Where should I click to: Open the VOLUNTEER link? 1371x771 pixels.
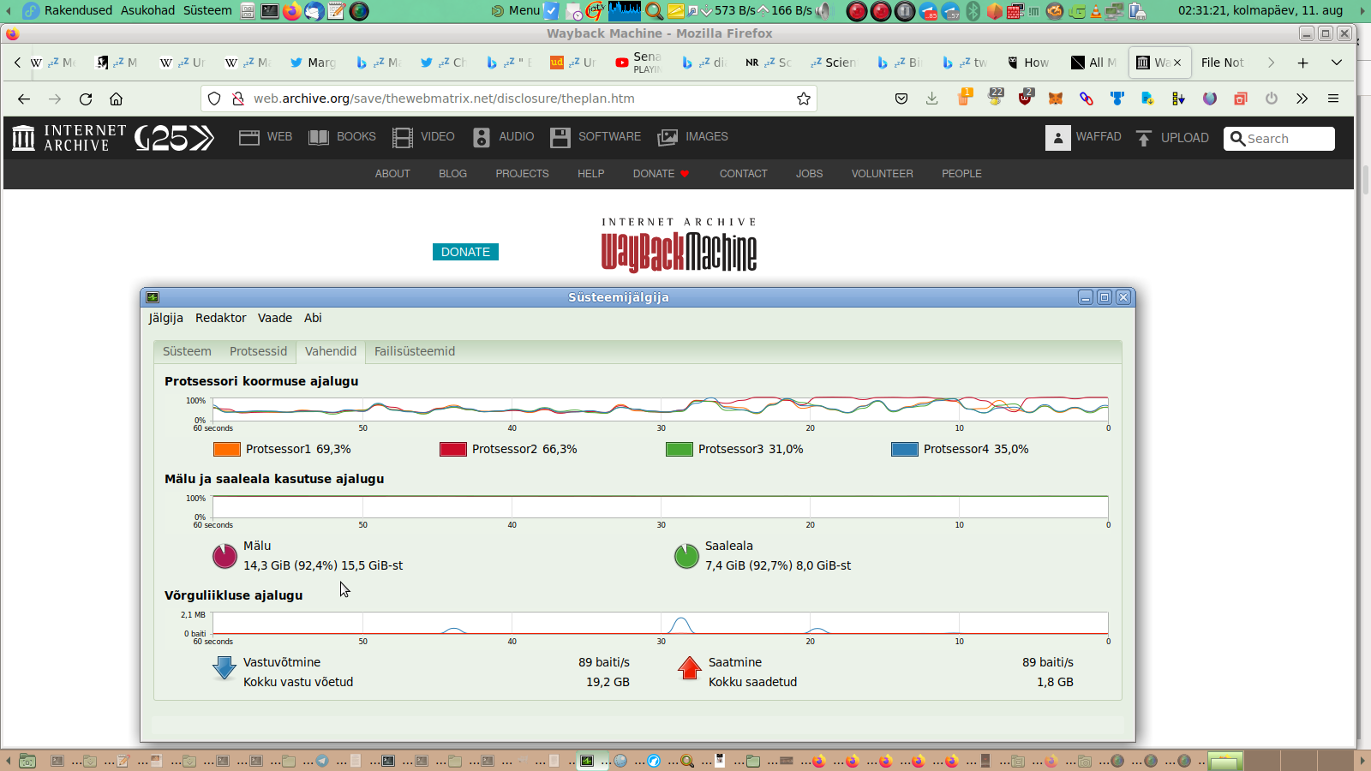[x=882, y=174]
